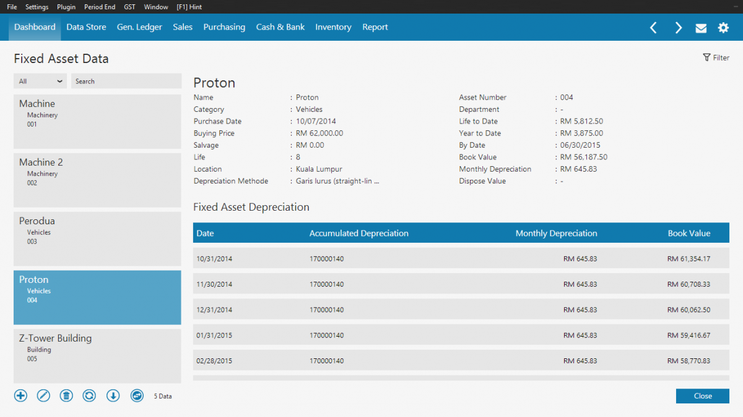Apply a Filter to the asset list
743x417 pixels.
[x=716, y=57]
